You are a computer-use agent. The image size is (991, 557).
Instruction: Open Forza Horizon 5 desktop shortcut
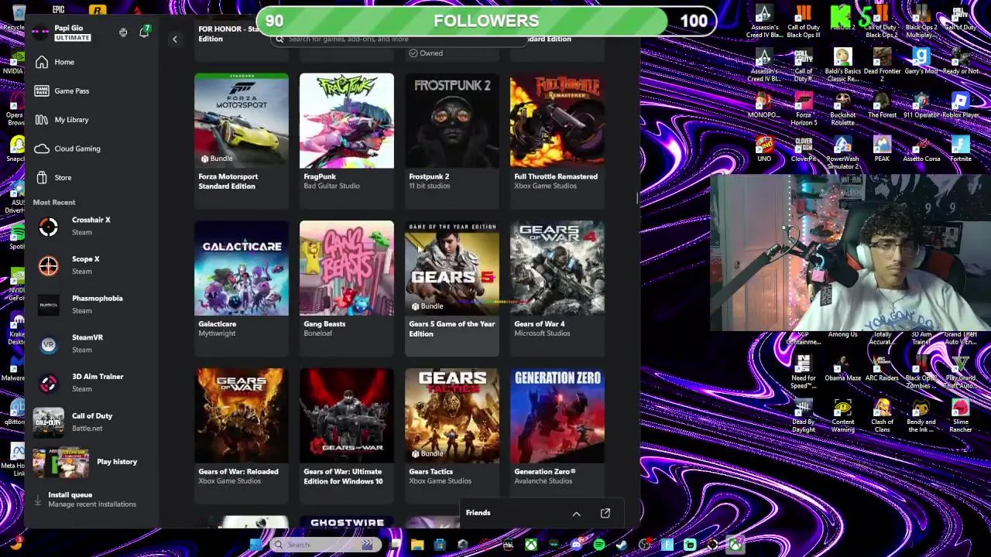804,108
